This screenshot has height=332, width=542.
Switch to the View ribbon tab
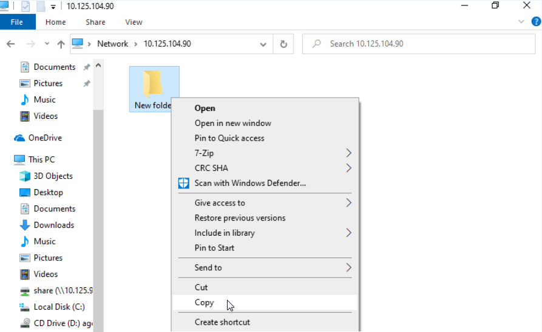click(x=134, y=22)
